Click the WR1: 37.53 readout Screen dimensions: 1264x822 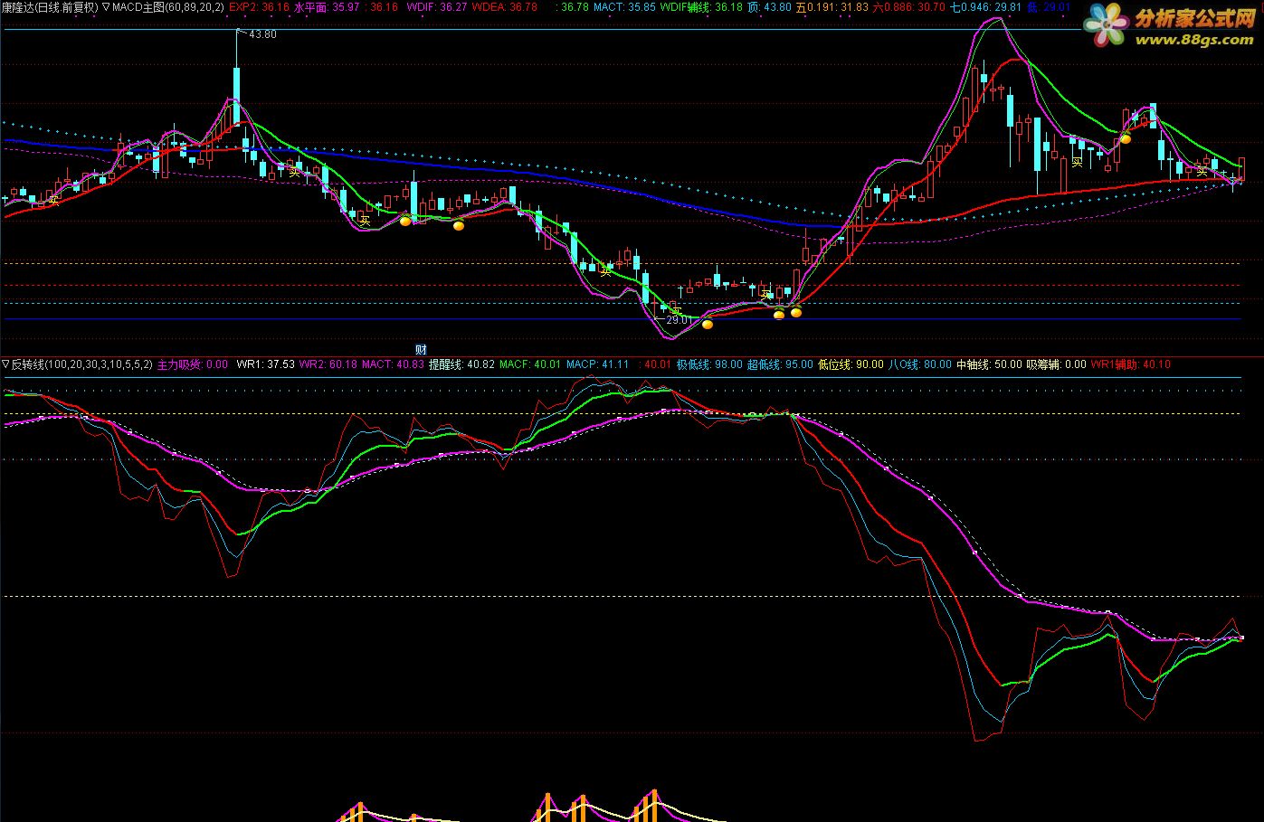pos(265,364)
